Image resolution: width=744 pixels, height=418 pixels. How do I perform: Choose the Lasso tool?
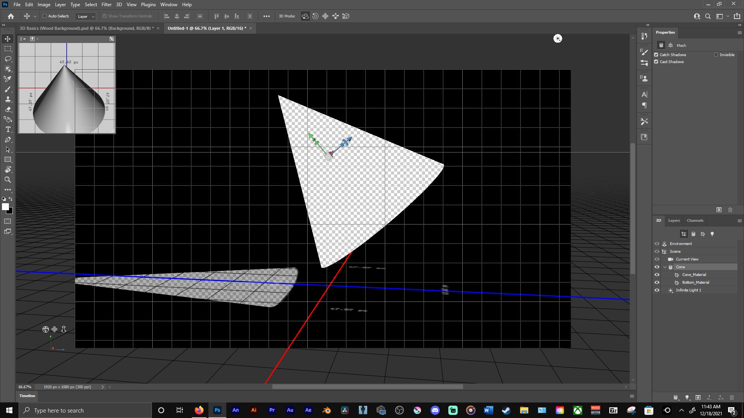7,59
